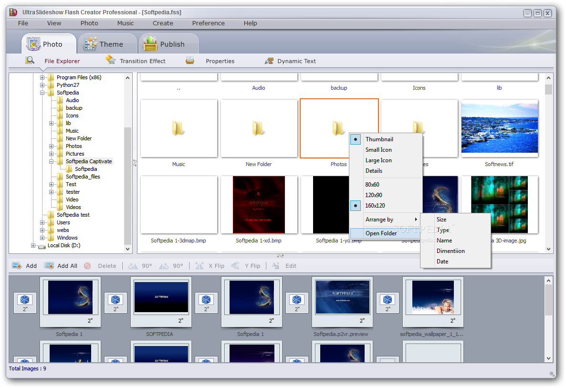Open the Preference menu
This screenshot has height=388, width=566.
208,23
